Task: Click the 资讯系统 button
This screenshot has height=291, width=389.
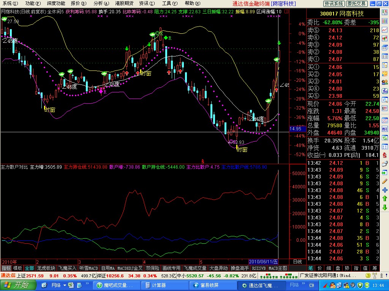Action: (x=334, y=3)
